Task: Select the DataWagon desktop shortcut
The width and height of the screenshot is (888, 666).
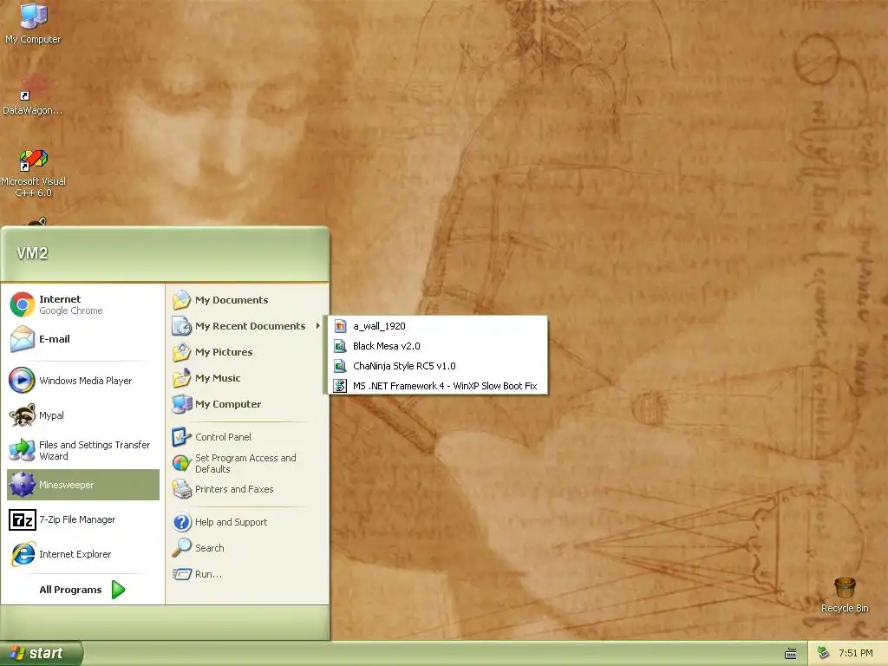Action: coord(32,94)
